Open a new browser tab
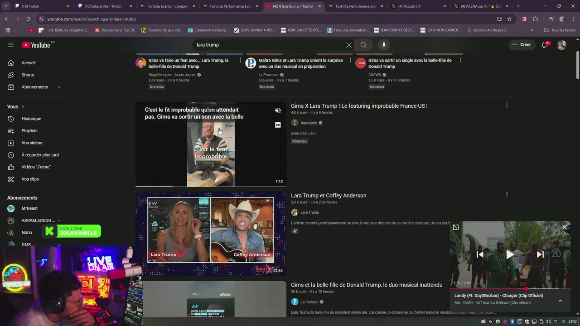 coord(518,6)
